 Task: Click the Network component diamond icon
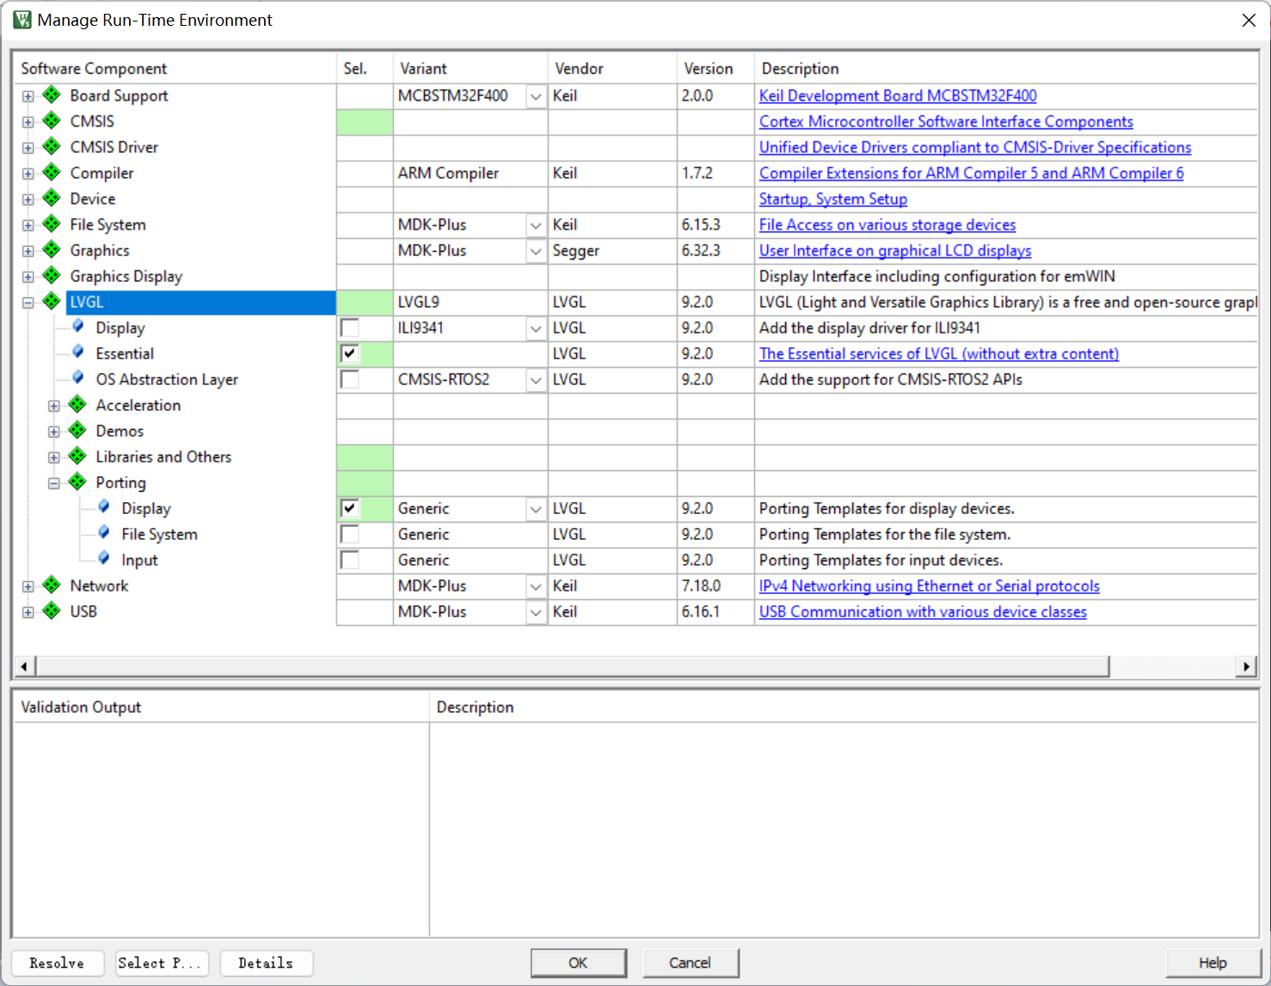tap(52, 585)
